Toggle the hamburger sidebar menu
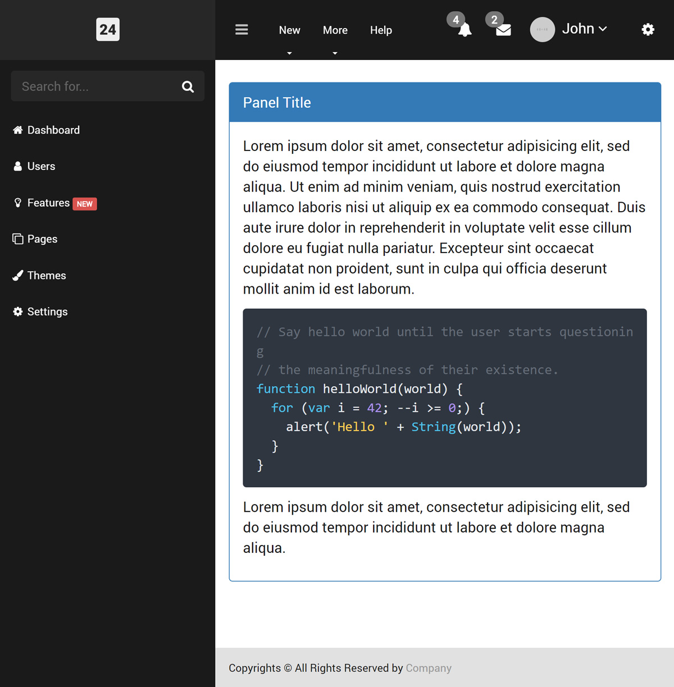Image resolution: width=674 pixels, height=687 pixels. click(242, 30)
